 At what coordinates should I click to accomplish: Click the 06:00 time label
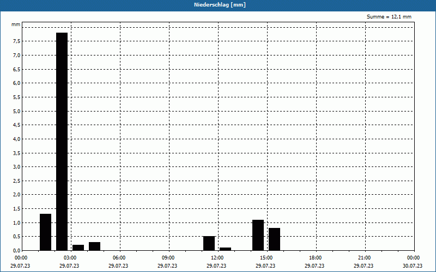119,258
